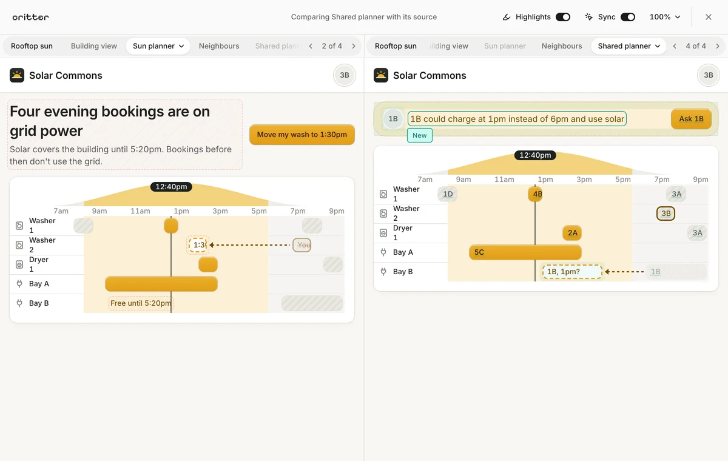Click the "Move my wash to 1:30pm" button
Screen dimensions: 728x461
point(302,135)
